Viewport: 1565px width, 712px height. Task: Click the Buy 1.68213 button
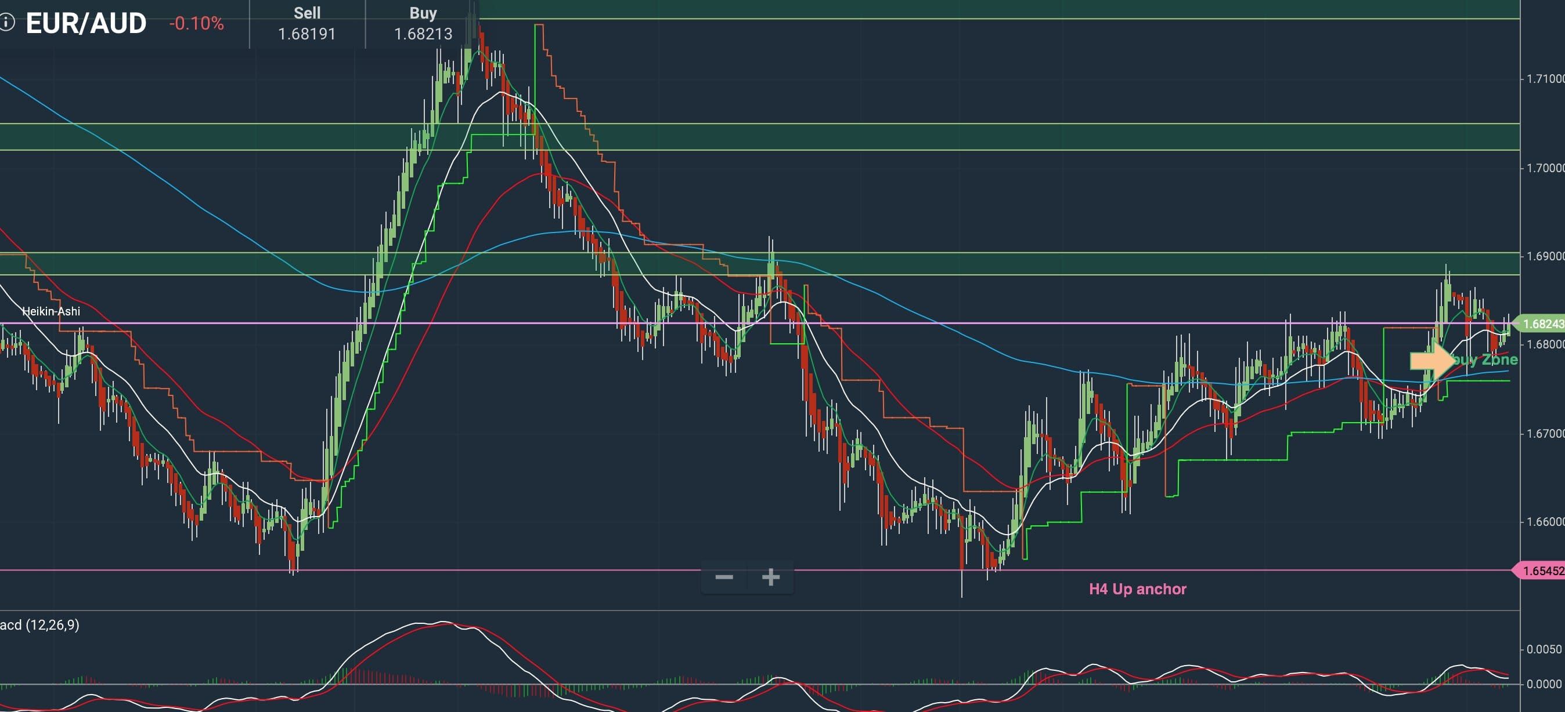click(423, 24)
